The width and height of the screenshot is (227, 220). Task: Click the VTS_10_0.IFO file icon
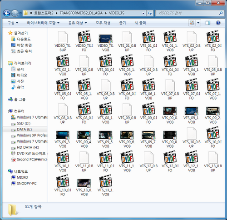213,133
